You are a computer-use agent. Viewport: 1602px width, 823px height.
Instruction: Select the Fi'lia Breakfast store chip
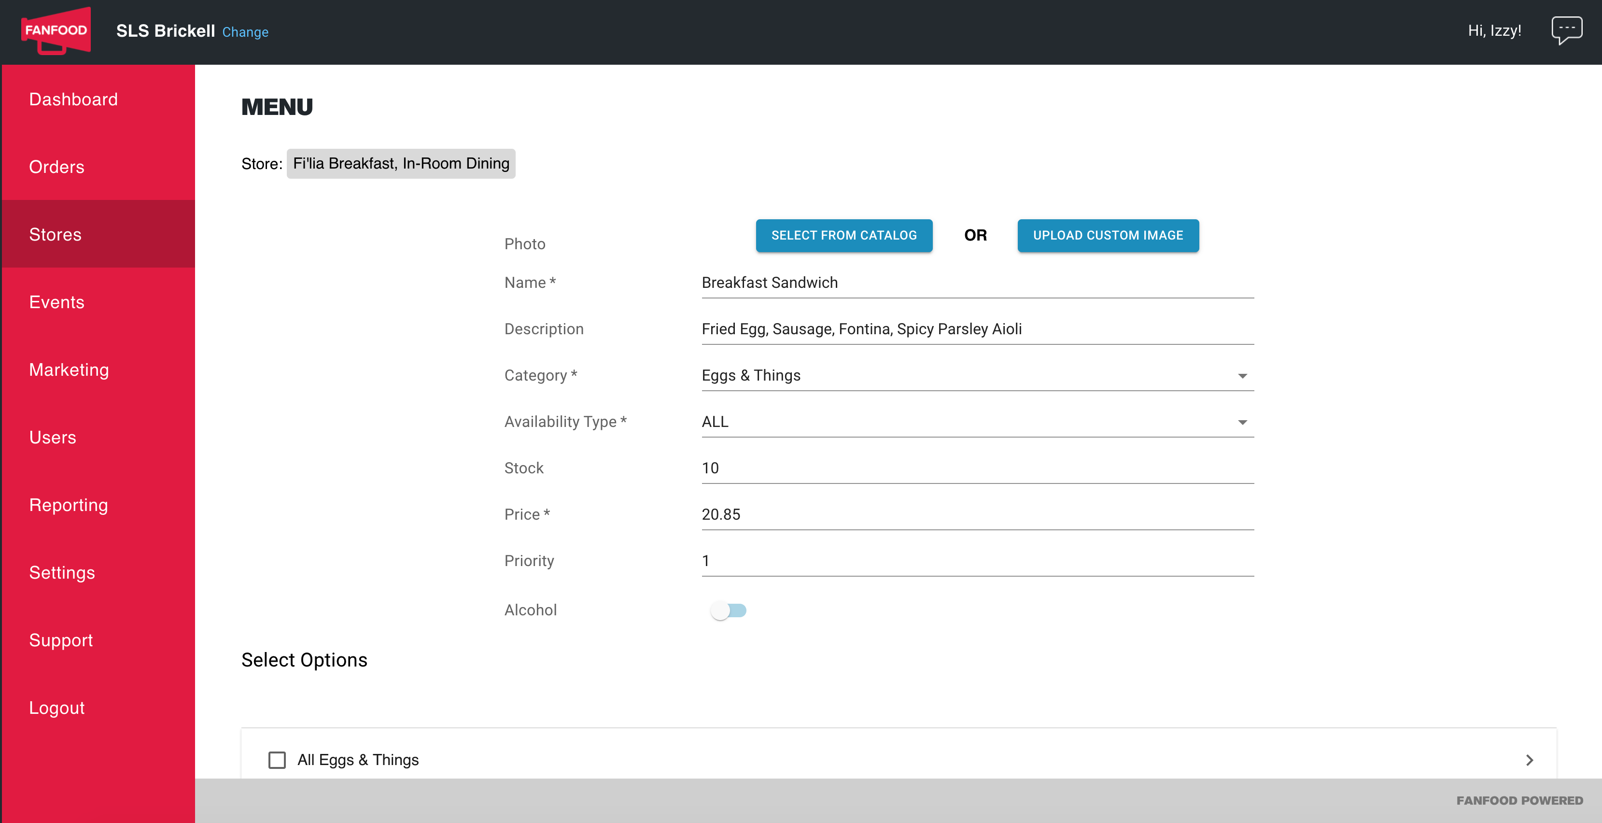pos(401,164)
